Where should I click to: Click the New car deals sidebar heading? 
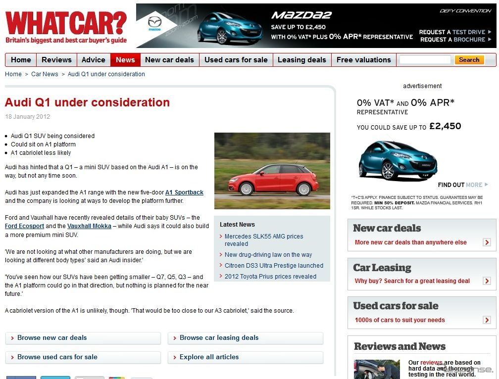coord(387,228)
